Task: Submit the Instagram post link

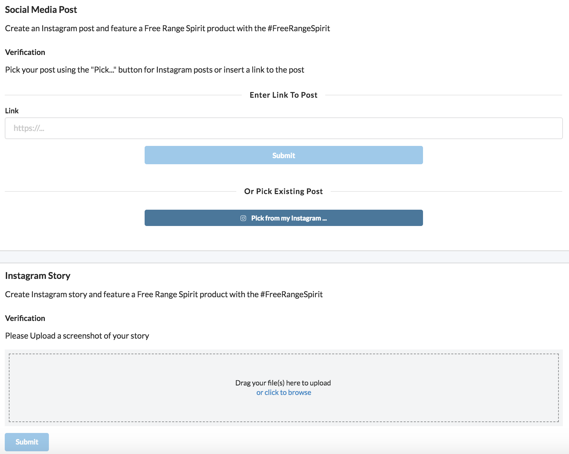Action: pos(284,155)
